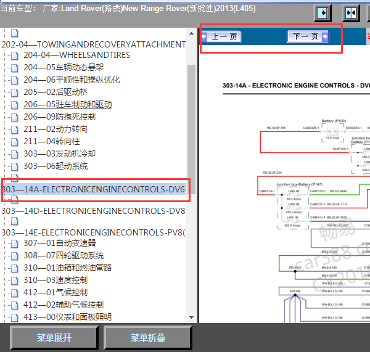This screenshot has height=352, width=370.
Task: Click the 当前车型 Land Rover vehicle header text
Action: (x=128, y=9)
